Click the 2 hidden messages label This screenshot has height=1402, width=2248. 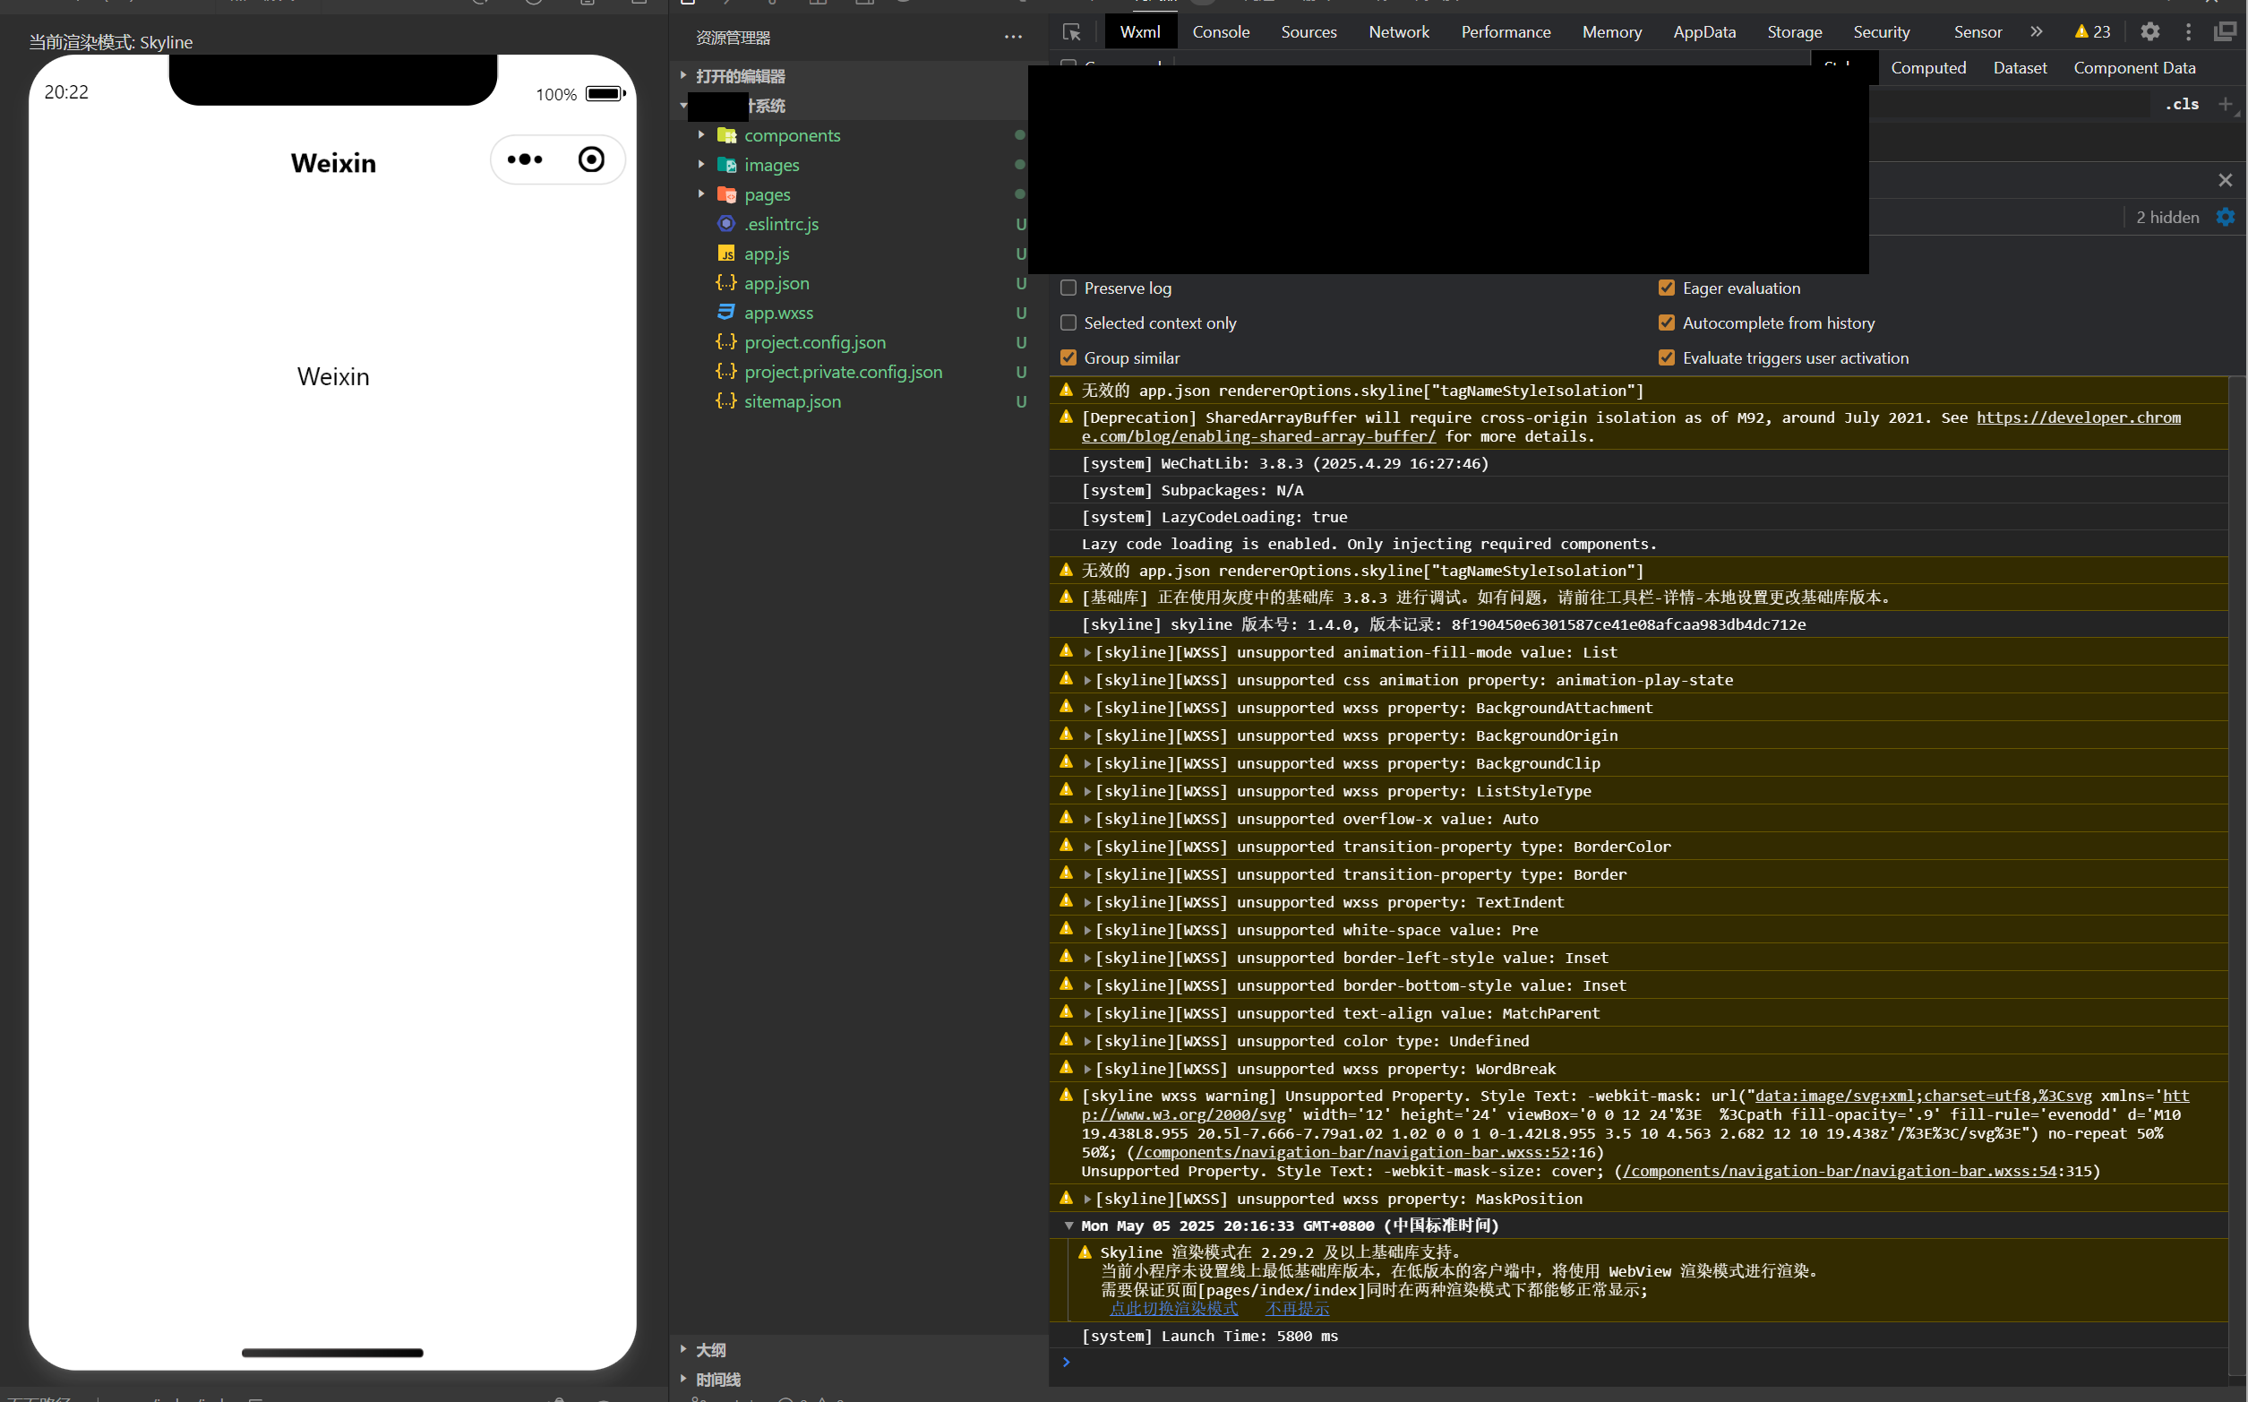2167,217
